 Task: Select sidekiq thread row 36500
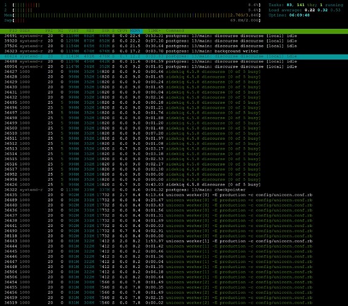point(174,128)
